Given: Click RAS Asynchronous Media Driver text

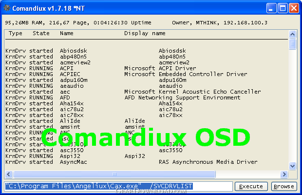Looking at the screenshot, I should (x=208, y=162).
